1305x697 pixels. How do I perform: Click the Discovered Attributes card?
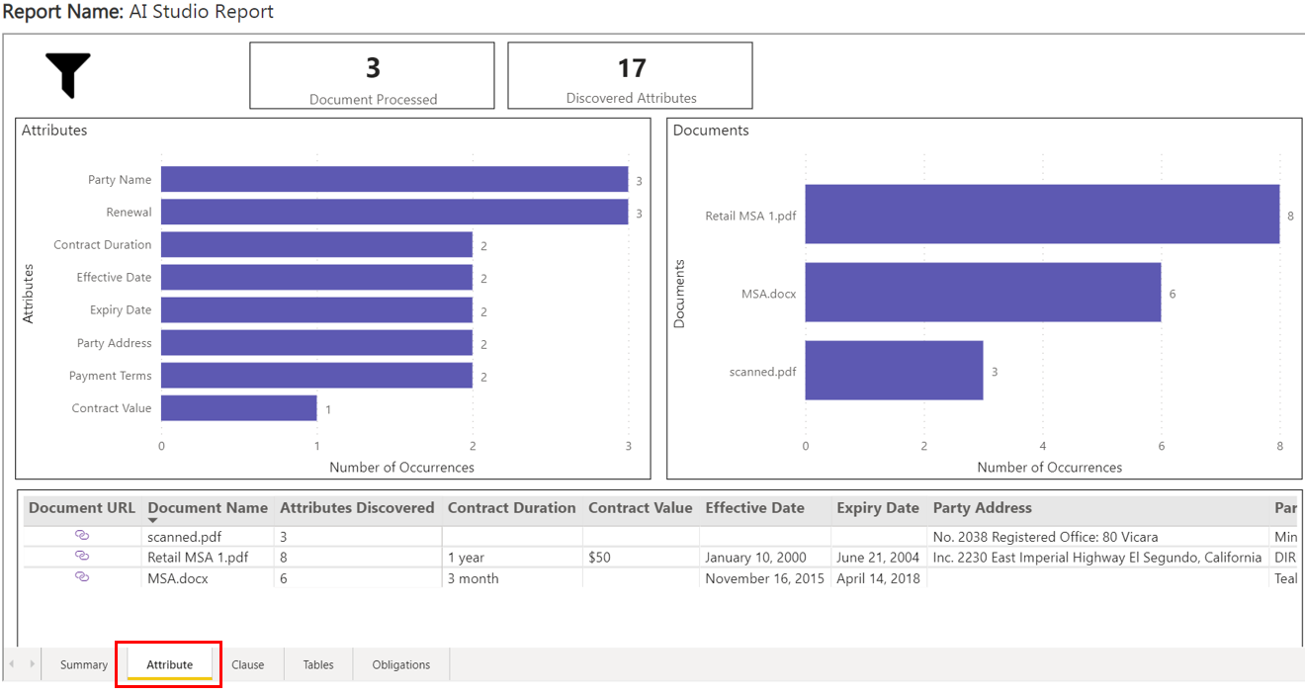[630, 75]
